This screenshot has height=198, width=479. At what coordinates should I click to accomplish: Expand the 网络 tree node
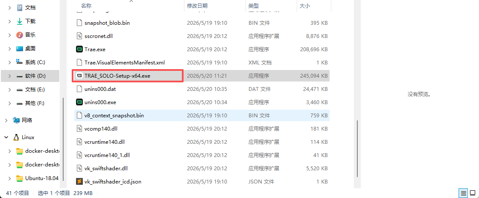pyautogui.click(x=6, y=120)
